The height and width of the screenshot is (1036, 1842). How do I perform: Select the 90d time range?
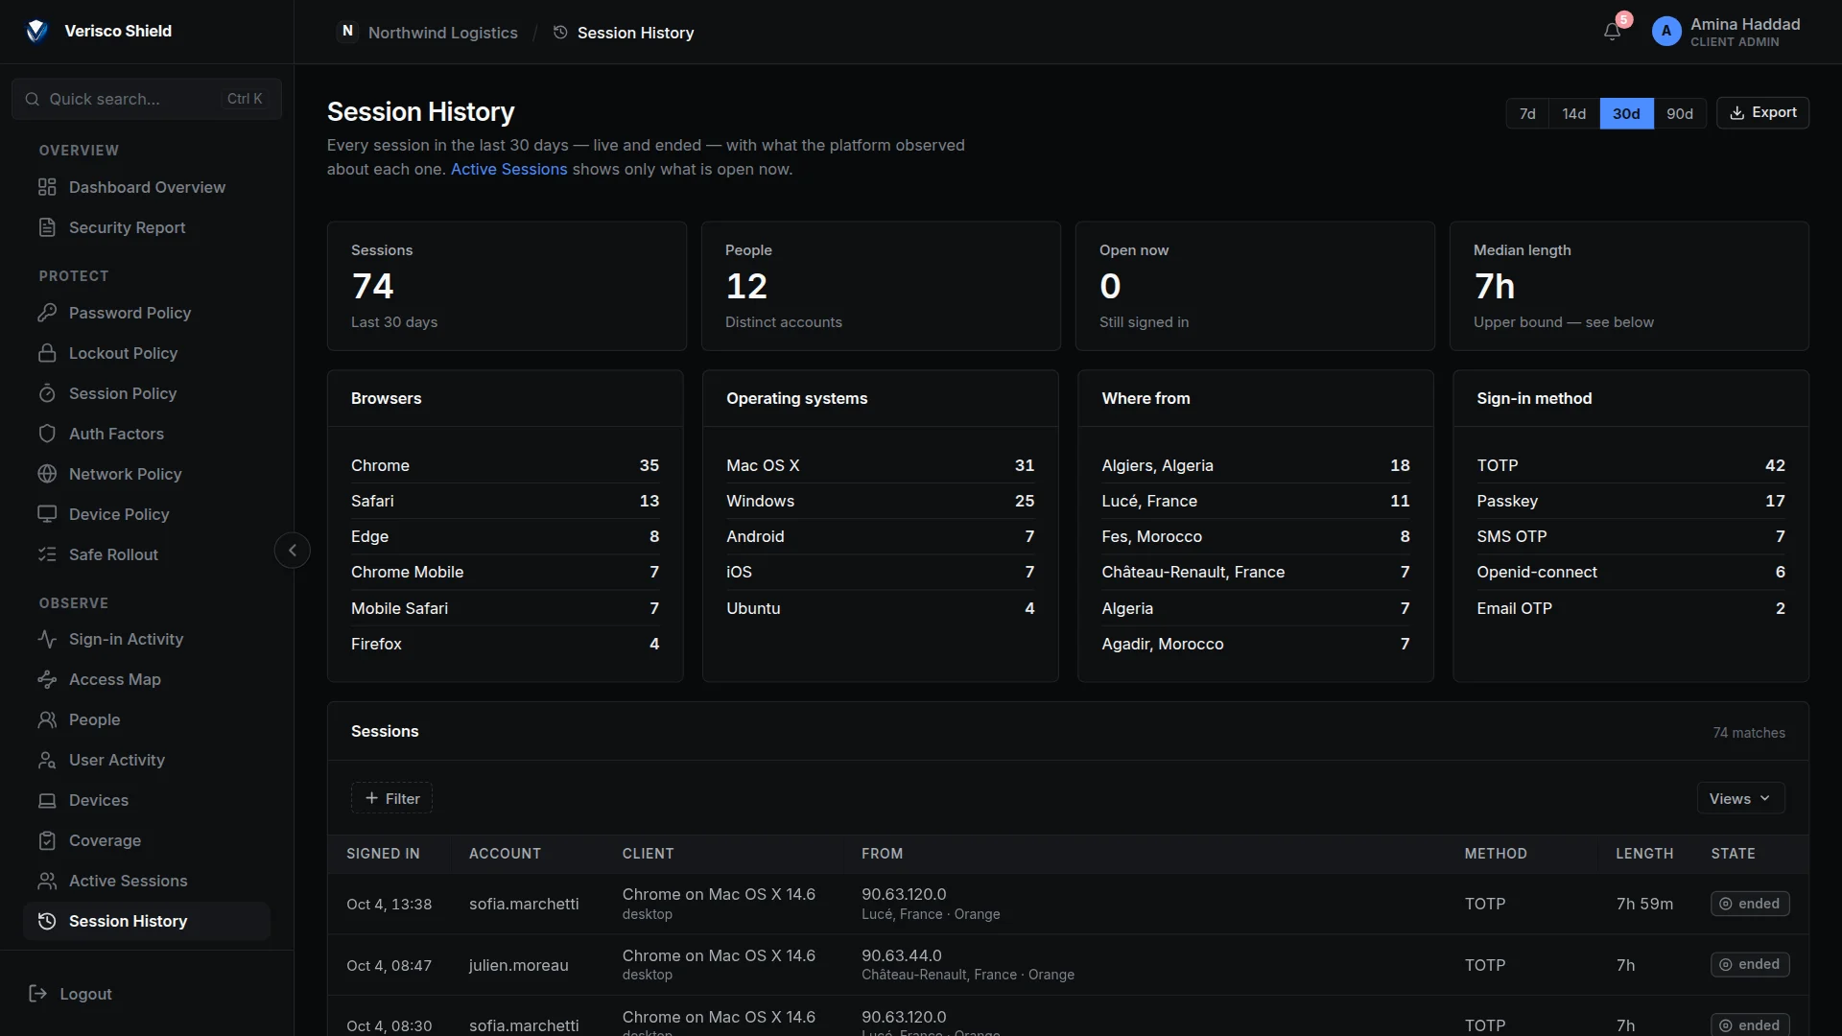coord(1680,113)
